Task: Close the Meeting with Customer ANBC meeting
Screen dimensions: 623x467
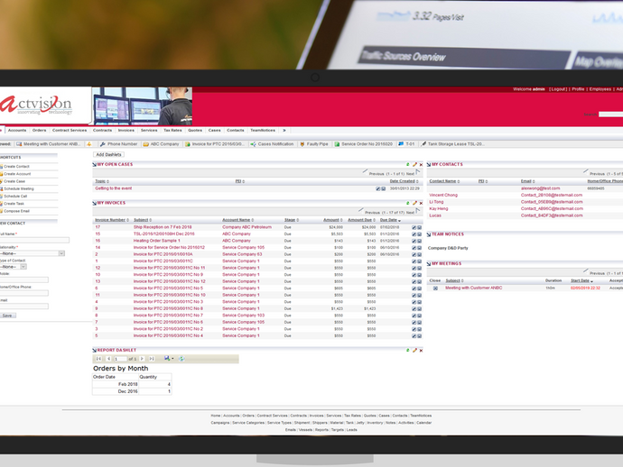Action: point(435,288)
